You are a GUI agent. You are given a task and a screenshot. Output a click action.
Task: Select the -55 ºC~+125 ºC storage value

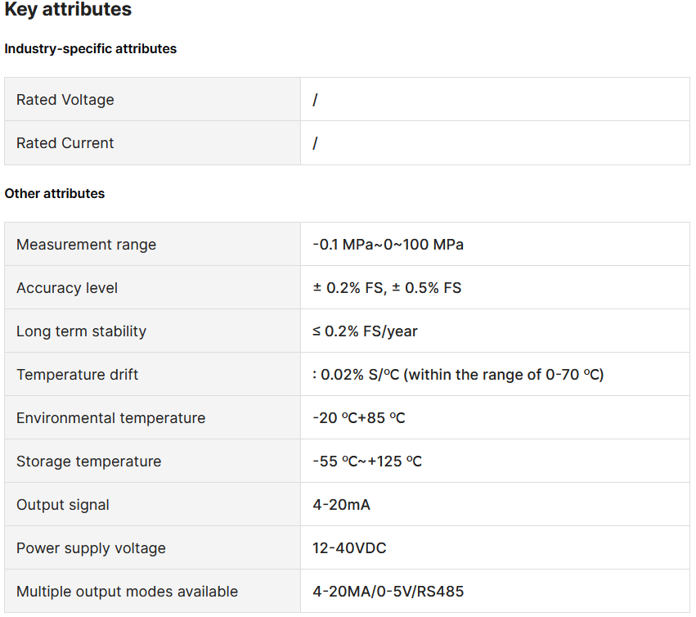[367, 461]
